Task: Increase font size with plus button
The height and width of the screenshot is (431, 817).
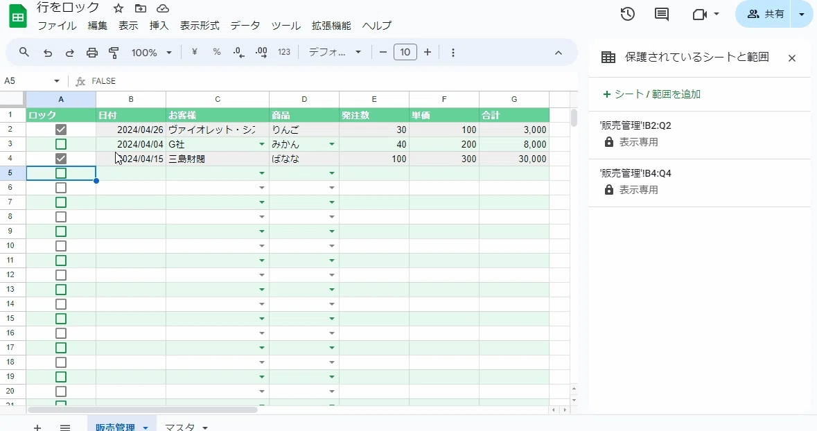Action: [428, 52]
